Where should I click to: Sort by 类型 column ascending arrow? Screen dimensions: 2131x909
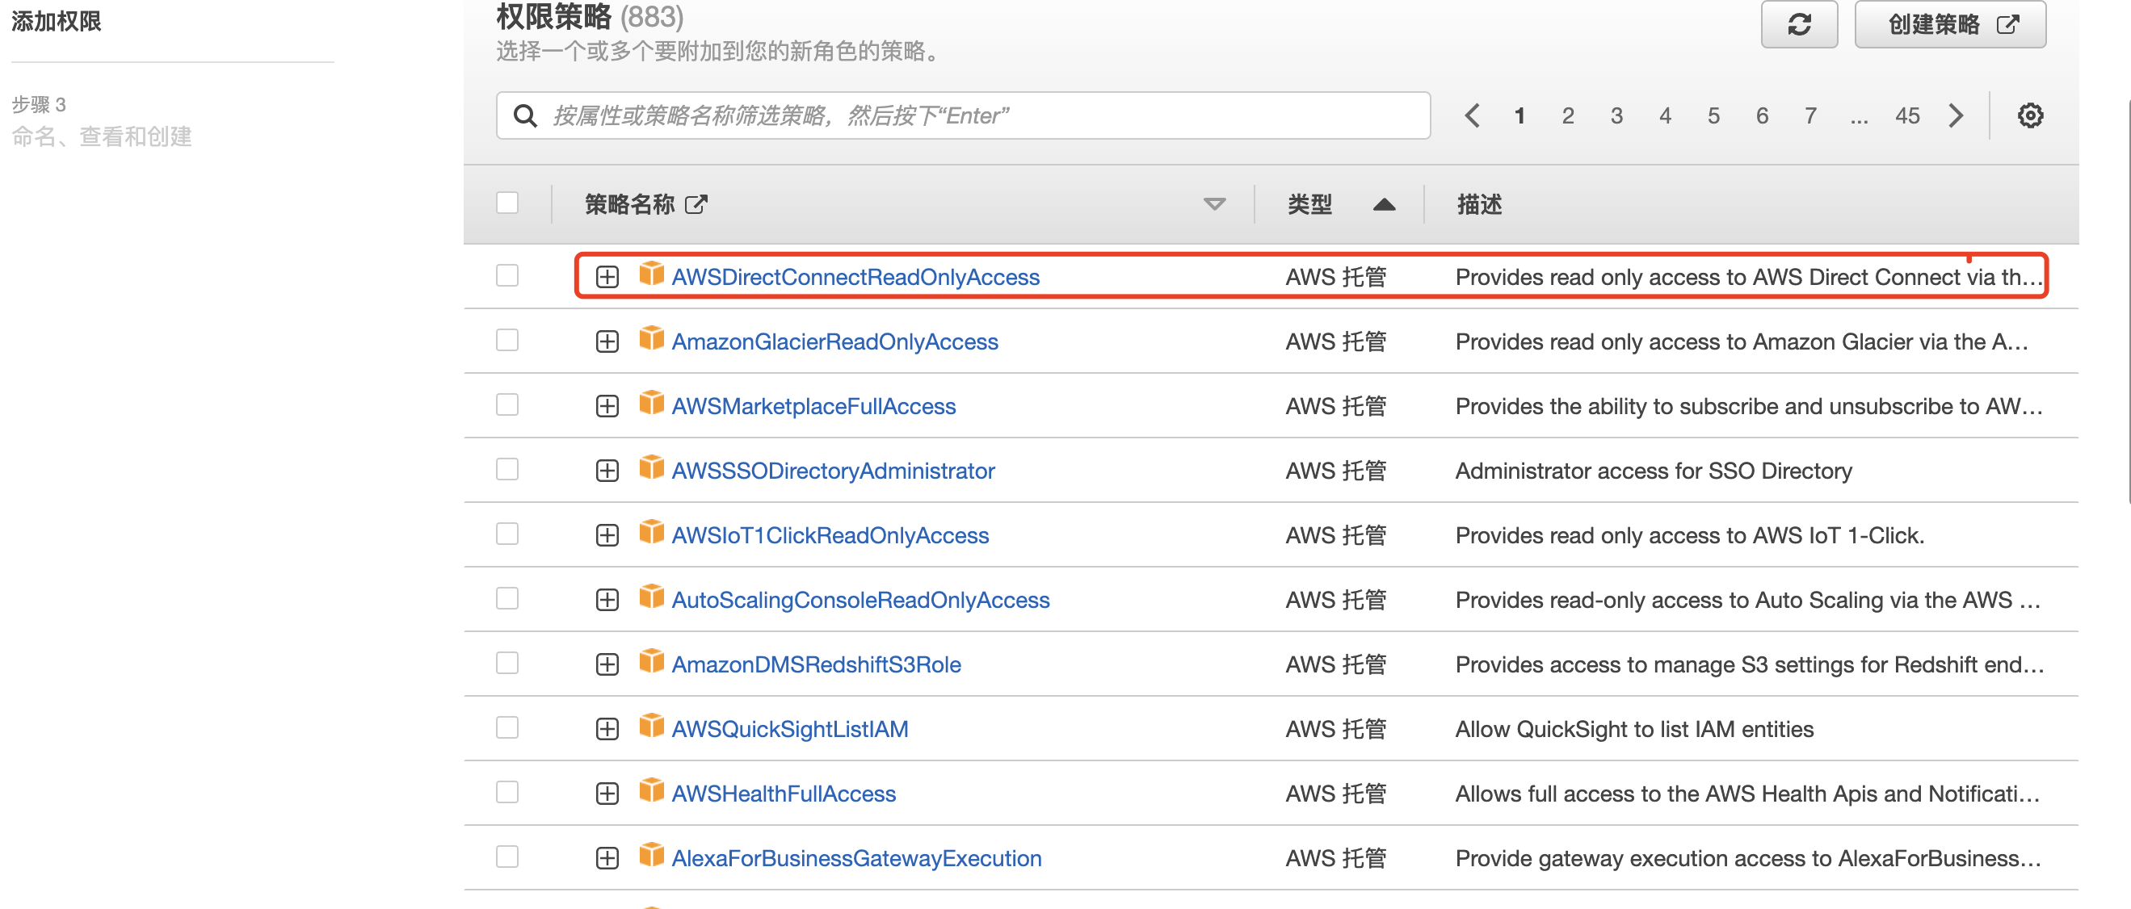1384,204
